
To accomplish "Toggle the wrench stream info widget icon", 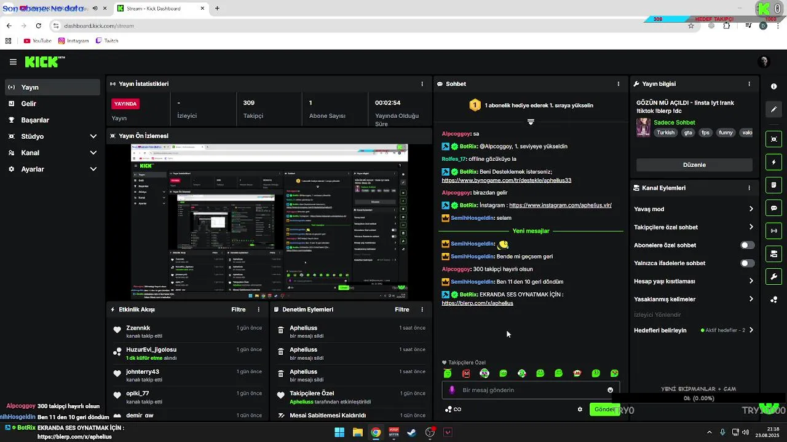I will pos(774,277).
